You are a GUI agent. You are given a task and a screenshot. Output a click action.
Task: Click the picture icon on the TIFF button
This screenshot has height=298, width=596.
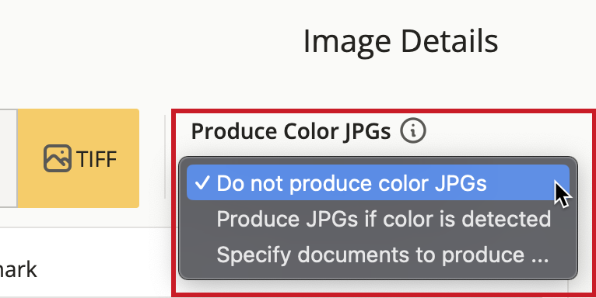[58, 158]
